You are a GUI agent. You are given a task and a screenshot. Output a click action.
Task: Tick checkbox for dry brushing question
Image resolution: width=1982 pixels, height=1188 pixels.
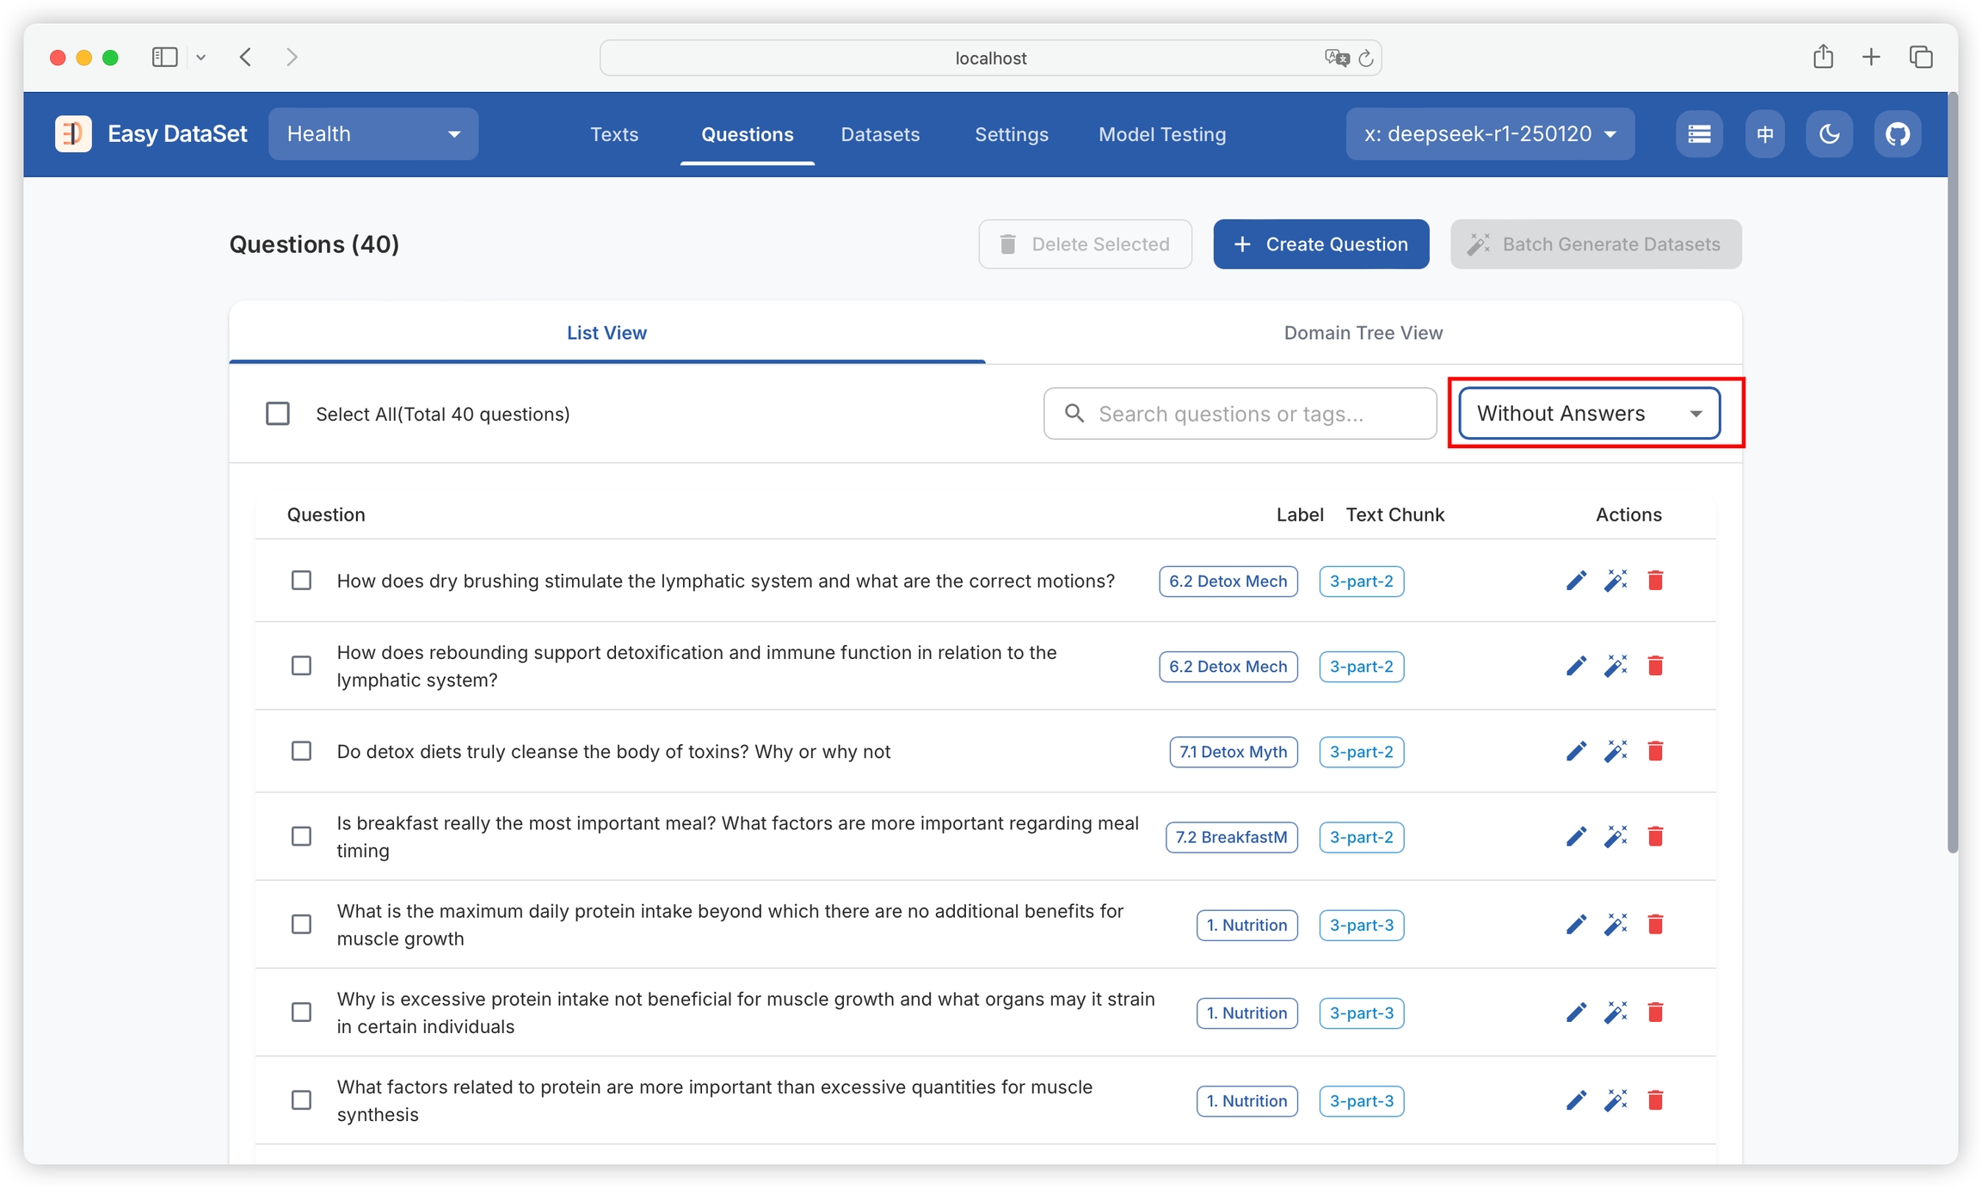pyautogui.click(x=301, y=581)
